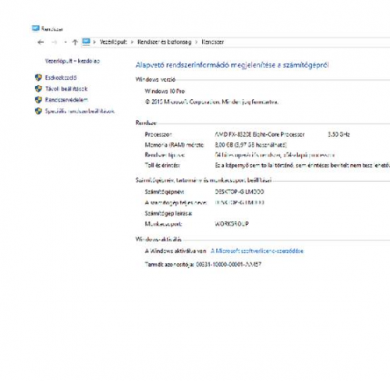Click the WORKGROUP value
Image resolution: width=390 pixels, height=381 pixels.
(232, 224)
